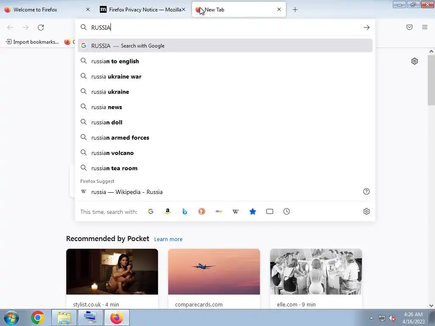Go forward one page
The height and width of the screenshot is (326, 435).
(x=25, y=28)
